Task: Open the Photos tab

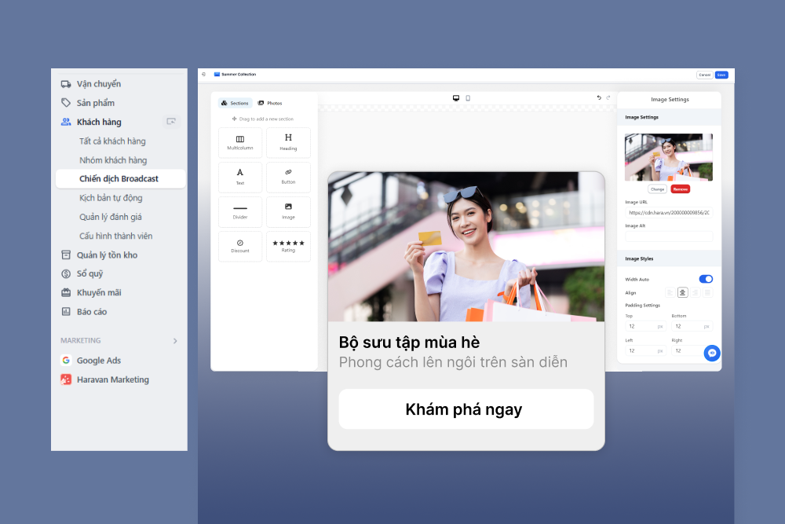Action: tap(270, 103)
